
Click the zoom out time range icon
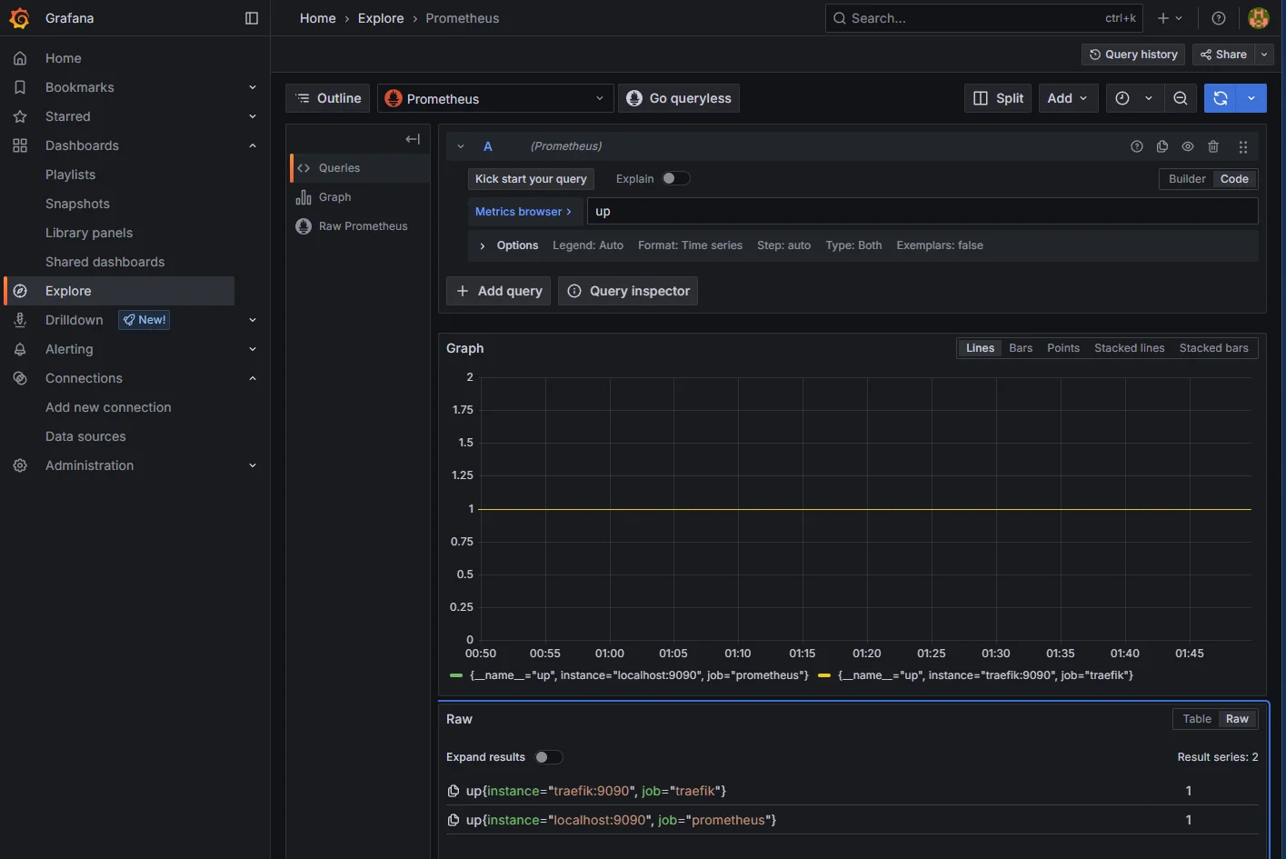point(1181,98)
